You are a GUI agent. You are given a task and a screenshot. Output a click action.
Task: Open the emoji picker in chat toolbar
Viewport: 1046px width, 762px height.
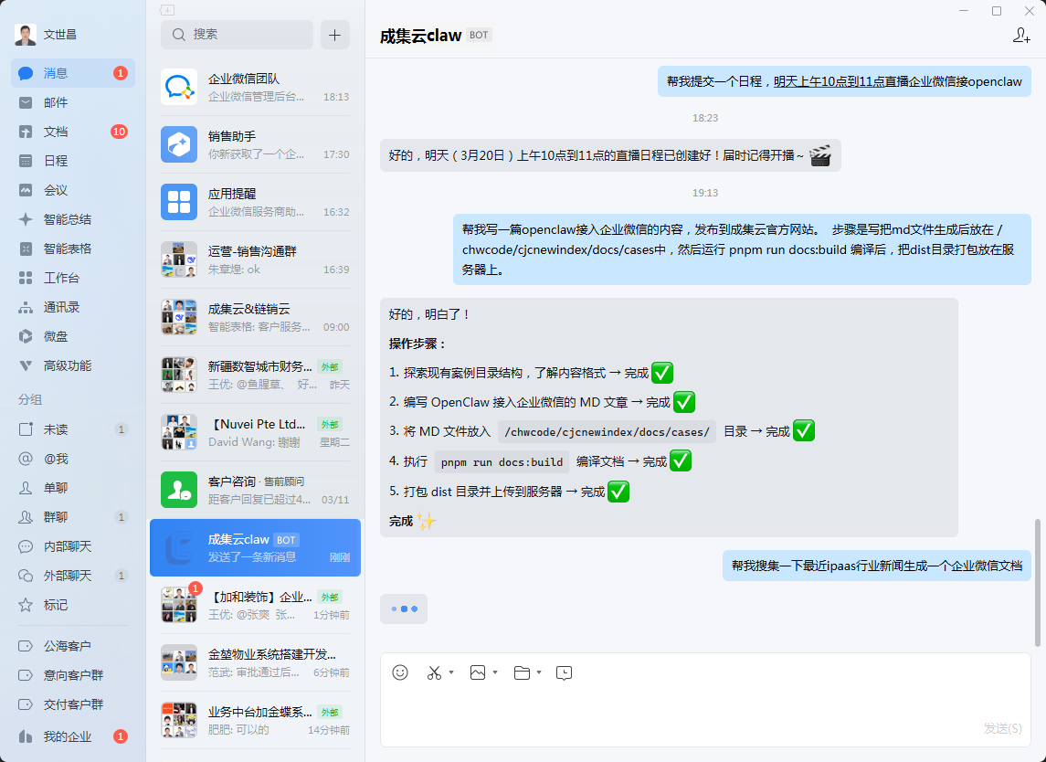pos(400,672)
